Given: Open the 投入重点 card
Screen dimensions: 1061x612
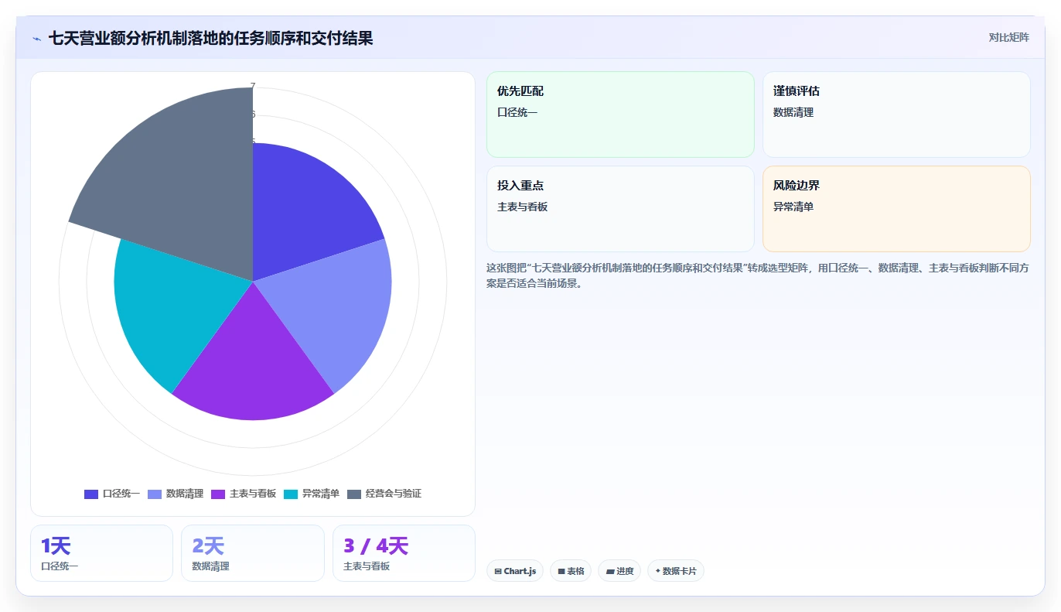Looking at the screenshot, I should [x=620, y=209].
